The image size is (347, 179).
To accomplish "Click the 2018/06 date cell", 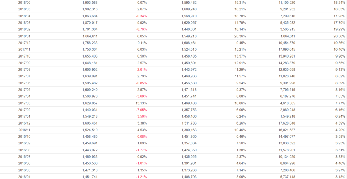I will pos(24,3).
